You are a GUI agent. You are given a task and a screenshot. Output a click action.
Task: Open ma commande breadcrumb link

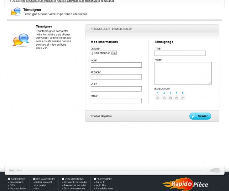point(30,1)
